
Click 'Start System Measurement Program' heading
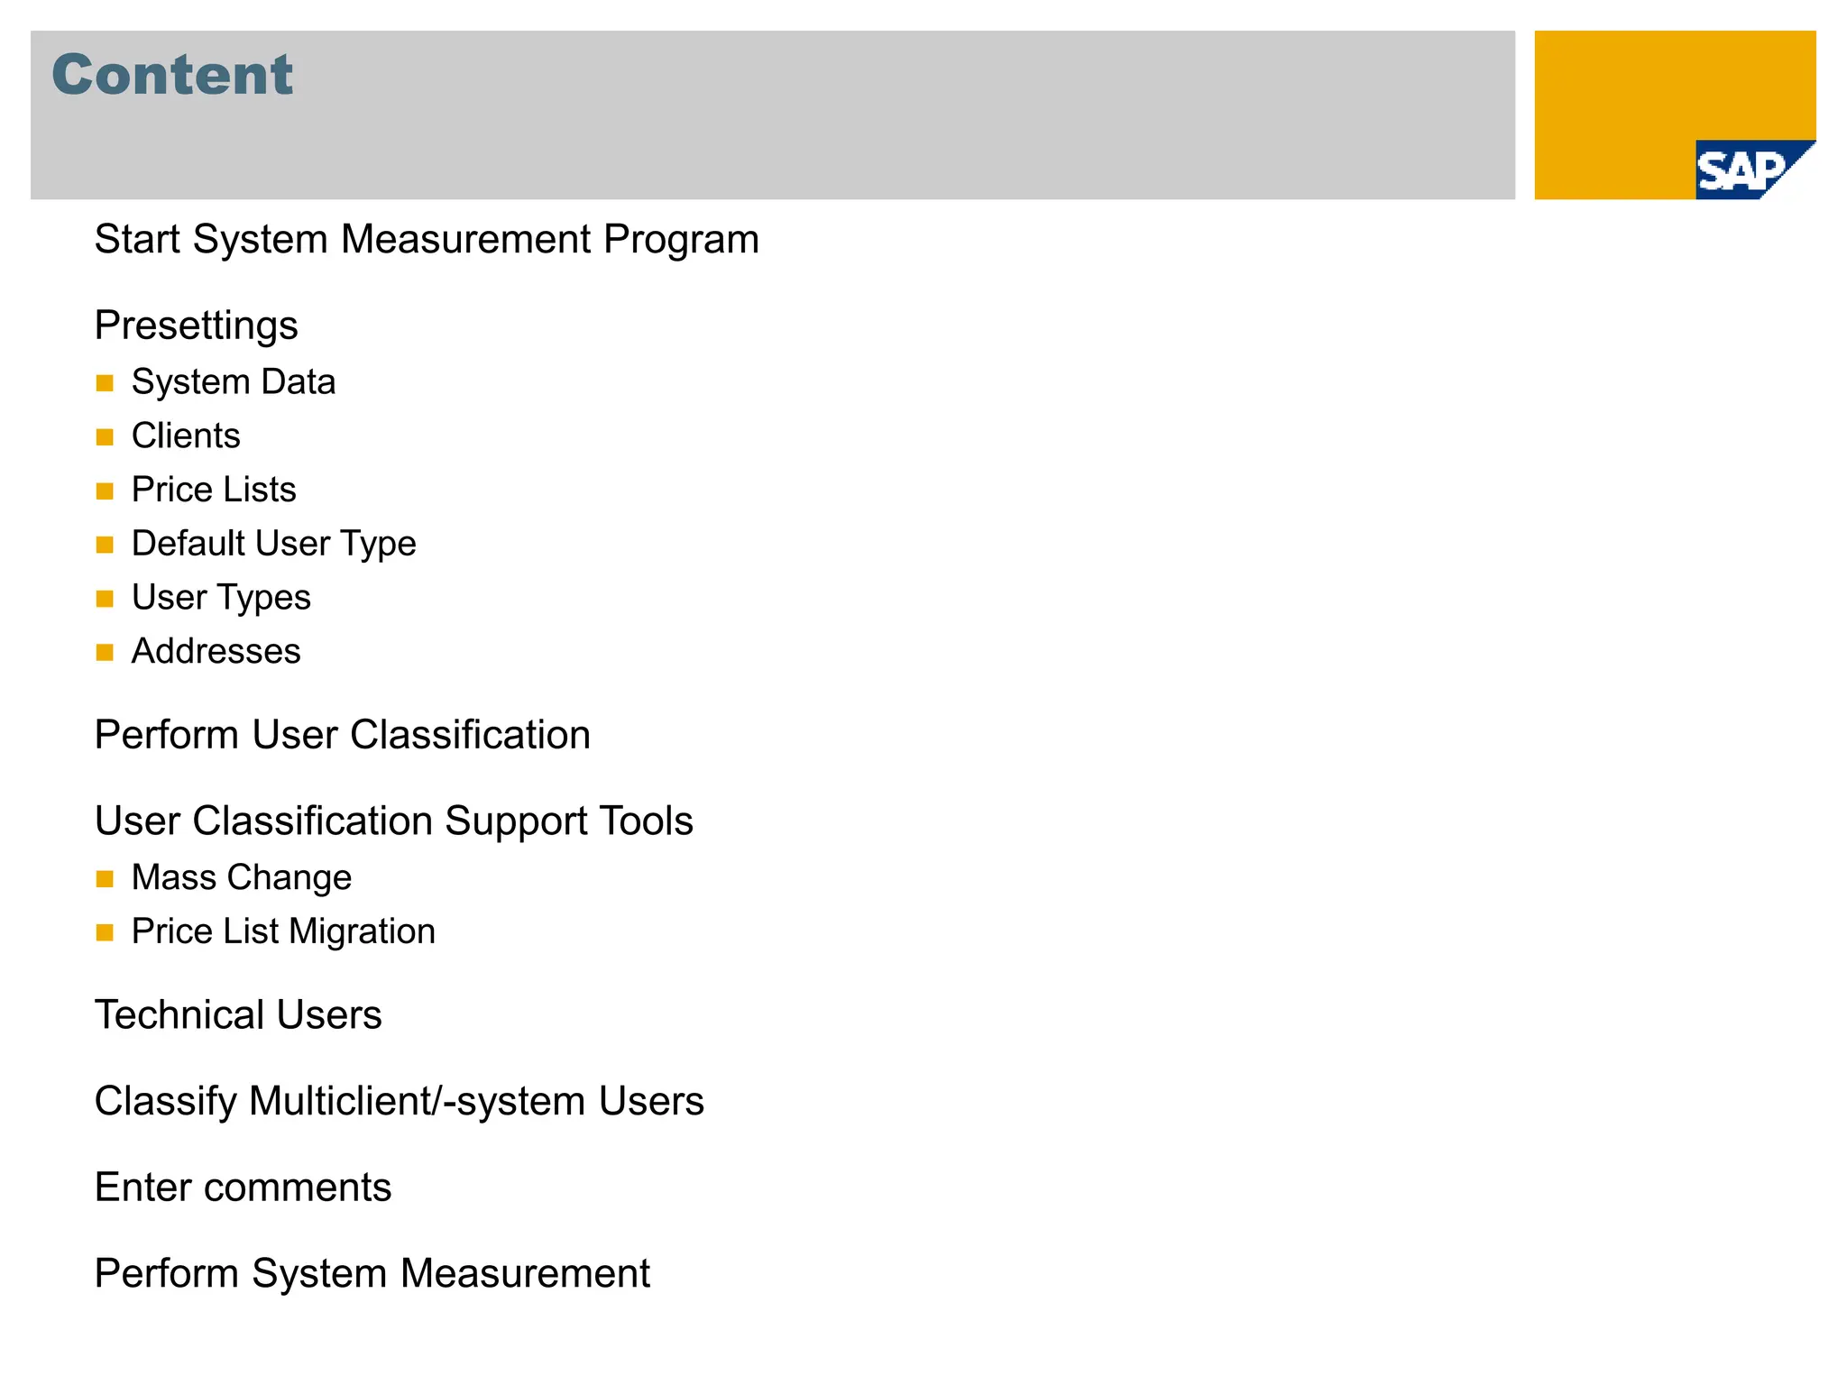tap(427, 240)
